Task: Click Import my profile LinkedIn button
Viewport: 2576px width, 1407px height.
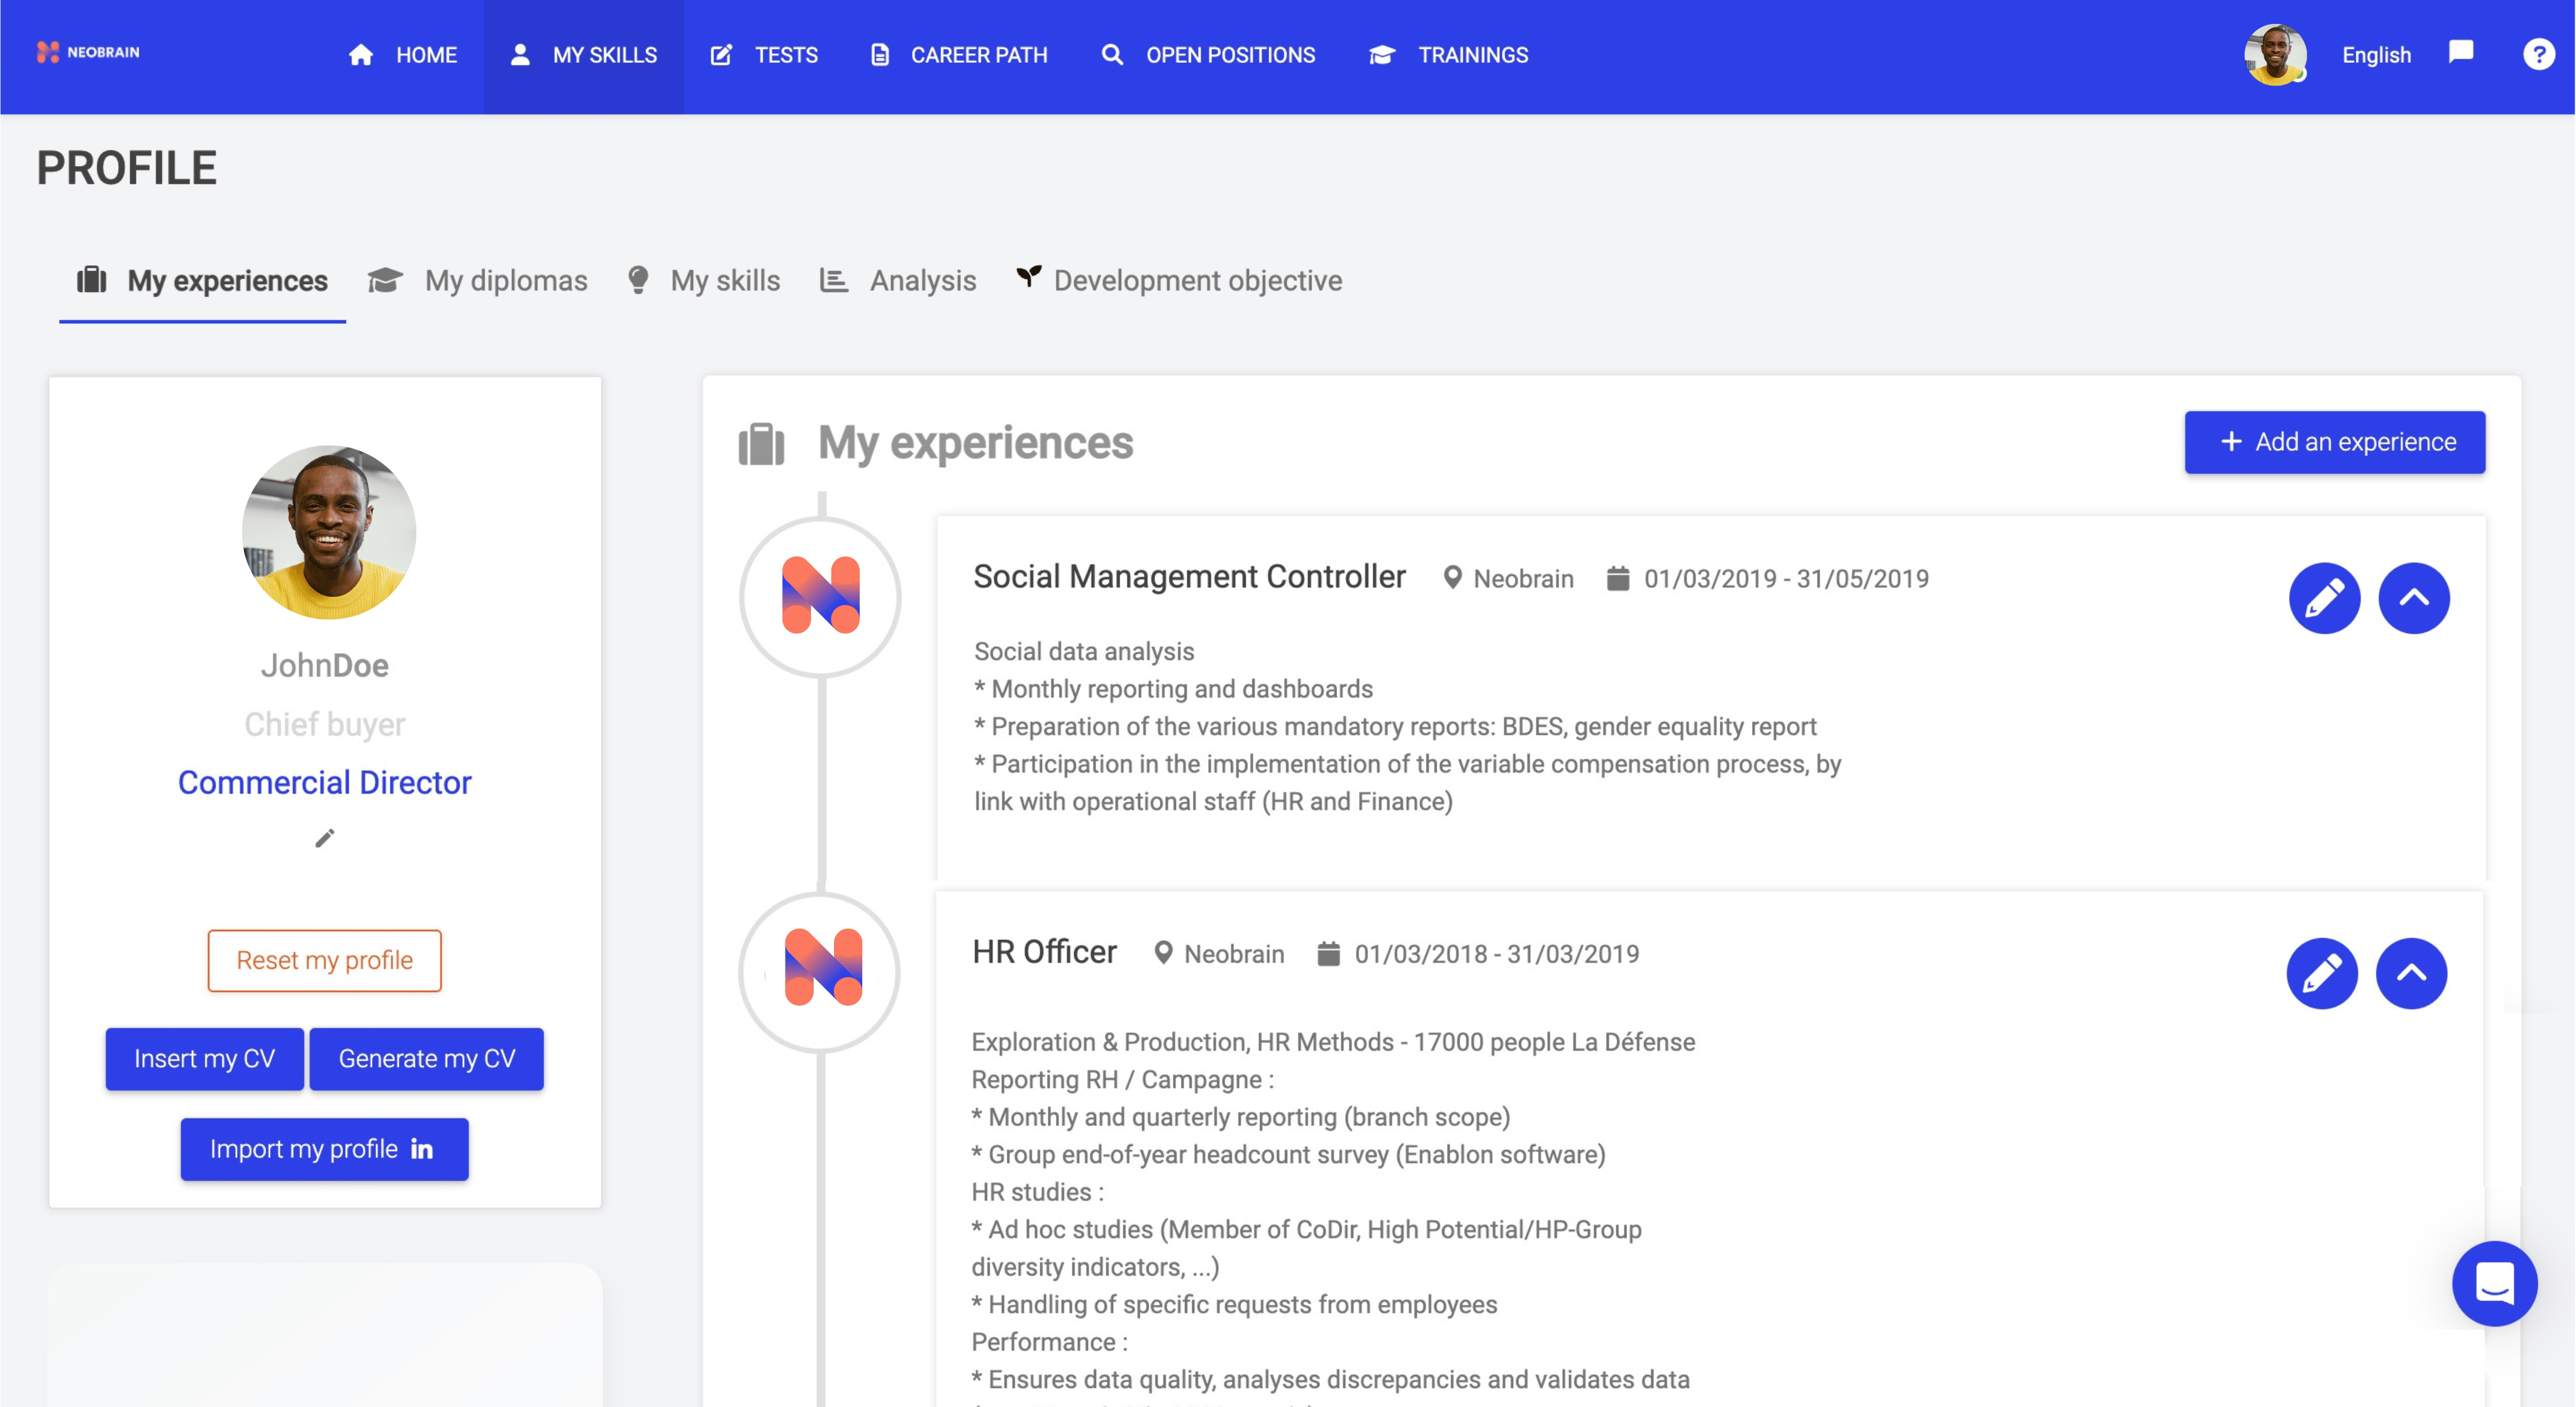Action: pos(324,1149)
